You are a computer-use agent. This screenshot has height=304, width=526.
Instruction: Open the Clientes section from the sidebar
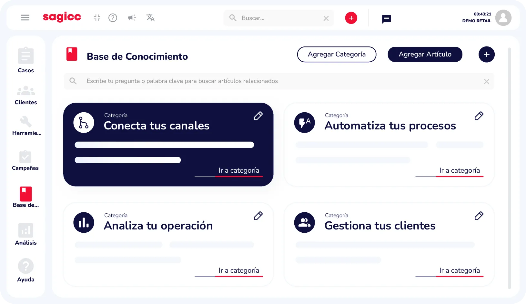(25, 91)
